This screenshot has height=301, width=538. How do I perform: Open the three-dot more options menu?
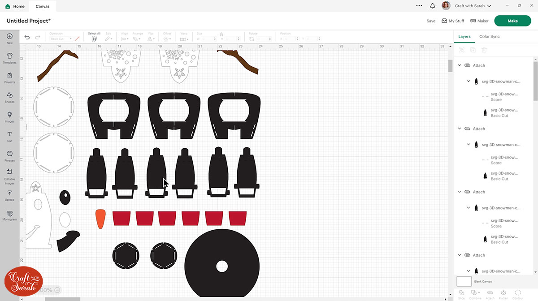pos(419,6)
